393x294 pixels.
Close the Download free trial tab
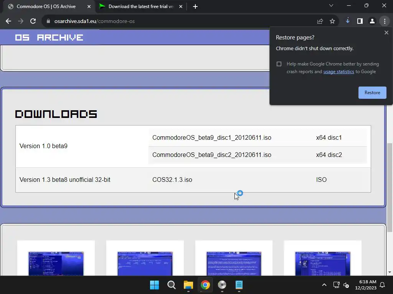(181, 7)
